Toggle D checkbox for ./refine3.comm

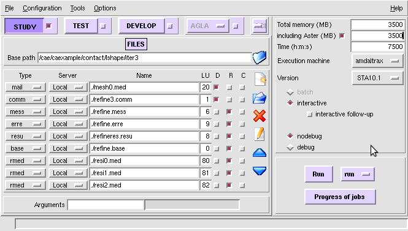click(216, 99)
